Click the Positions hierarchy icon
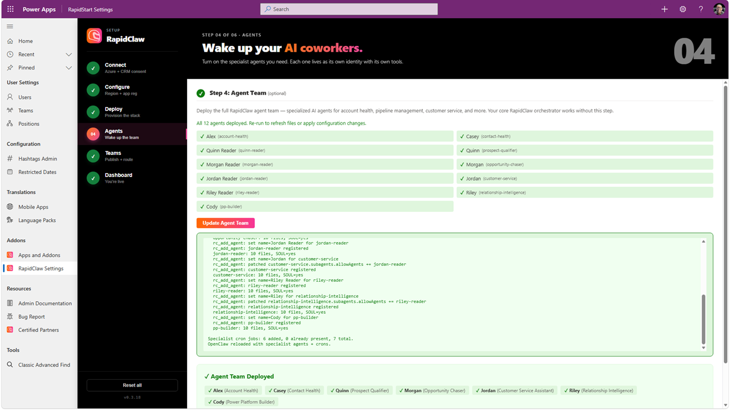Screen dimensions: 730x410 click(10, 124)
